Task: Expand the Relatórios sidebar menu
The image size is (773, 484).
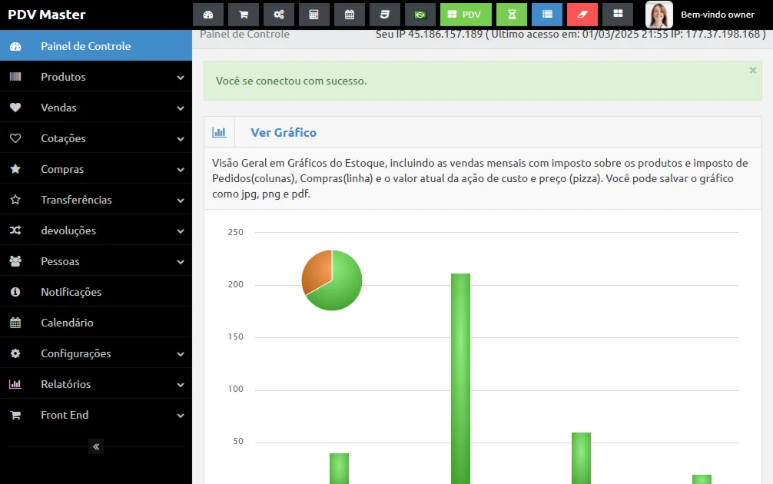Action: (96, 384)
